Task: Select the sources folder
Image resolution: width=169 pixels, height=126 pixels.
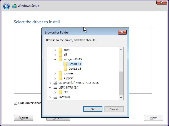Action: 68,73
